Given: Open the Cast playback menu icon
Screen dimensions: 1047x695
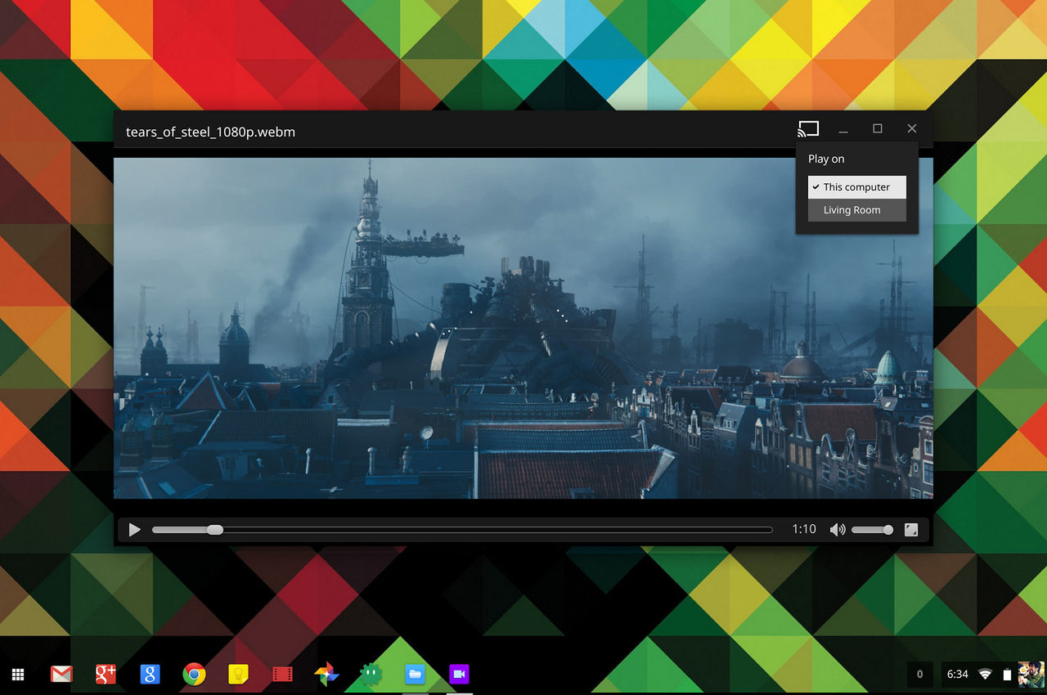Looking at the screenshot, I should 808,128.
